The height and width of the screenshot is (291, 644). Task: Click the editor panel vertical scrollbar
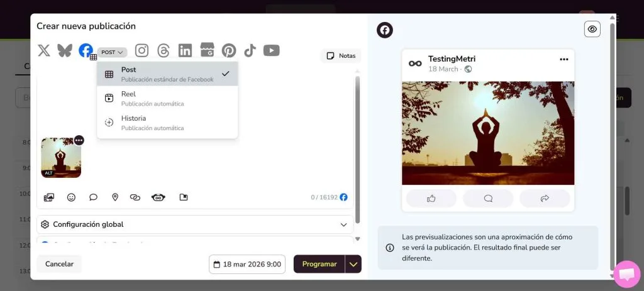point(357,150)
